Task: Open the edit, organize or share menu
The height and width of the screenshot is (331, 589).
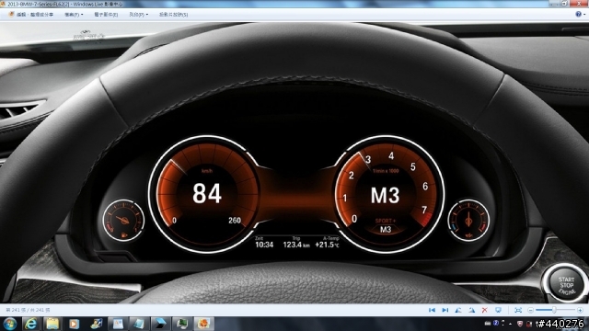Action: (x=31, y=15)
